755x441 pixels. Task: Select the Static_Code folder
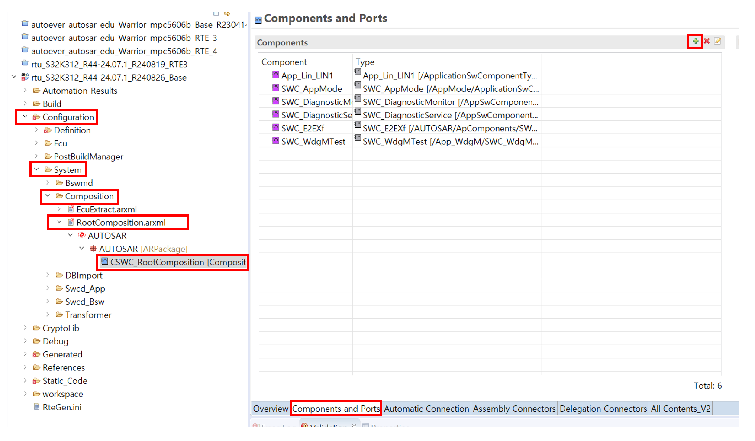(x=65, y=381)
